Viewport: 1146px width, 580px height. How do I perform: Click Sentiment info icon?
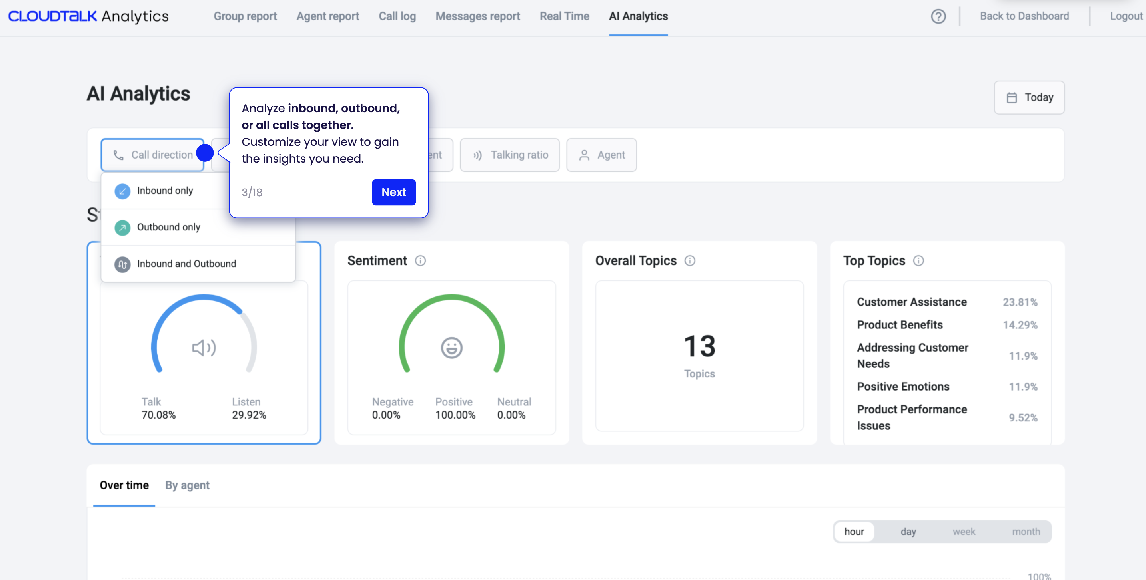420,261
